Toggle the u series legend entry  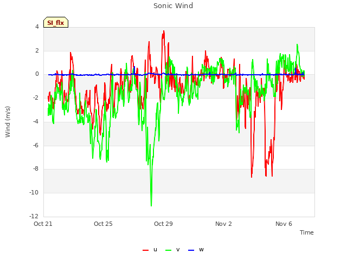[150, 250]
